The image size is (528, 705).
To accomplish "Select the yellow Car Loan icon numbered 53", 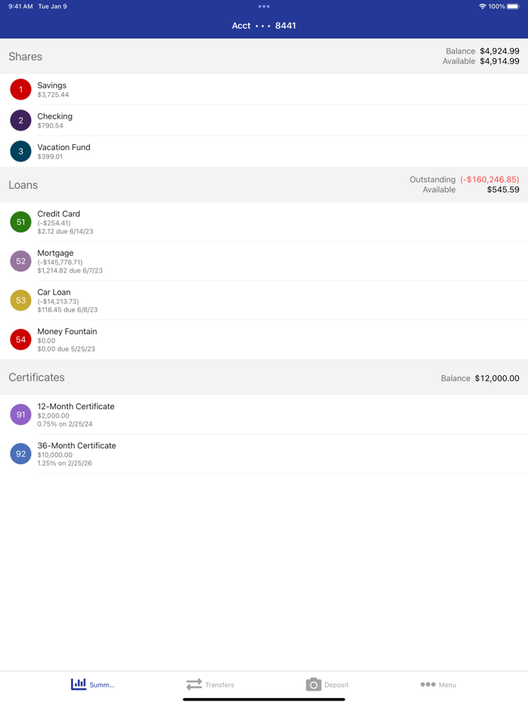I will click(x=20, y=300).
